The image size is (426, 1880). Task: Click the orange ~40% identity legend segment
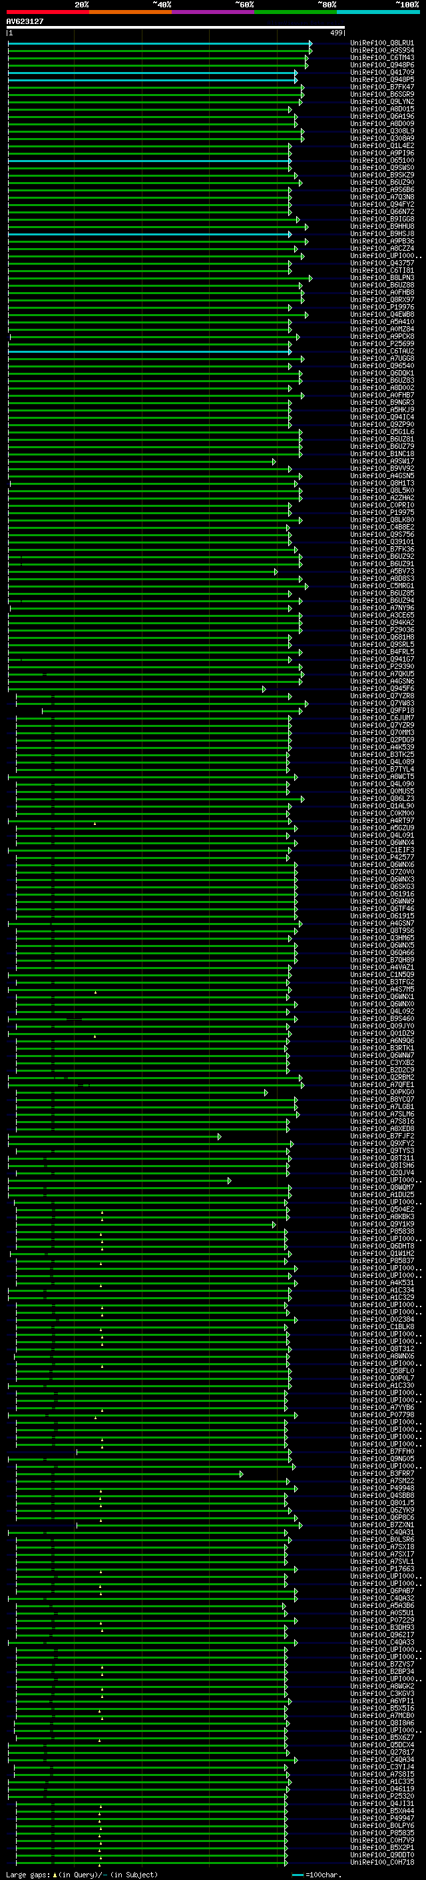(130, 13)
